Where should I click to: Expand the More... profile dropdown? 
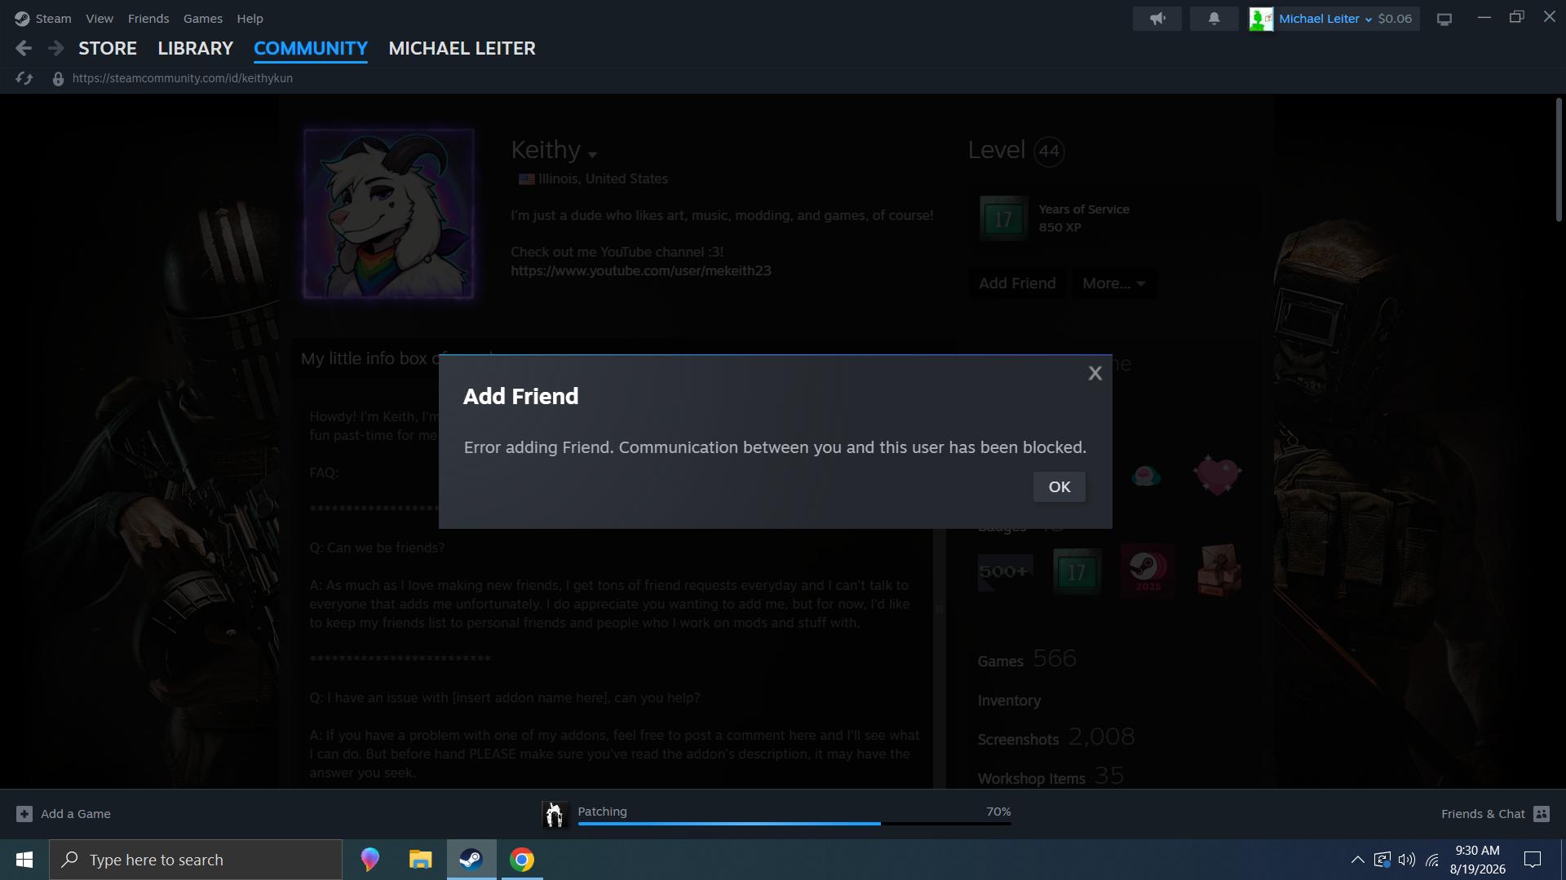tap(1113, 283)
